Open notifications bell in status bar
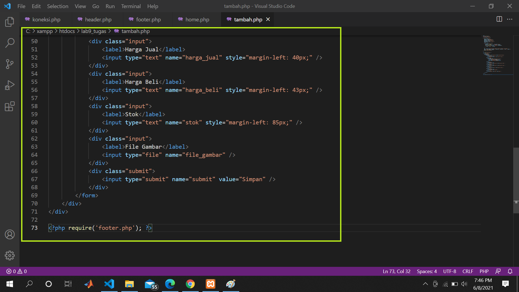 tap(510, 271)
